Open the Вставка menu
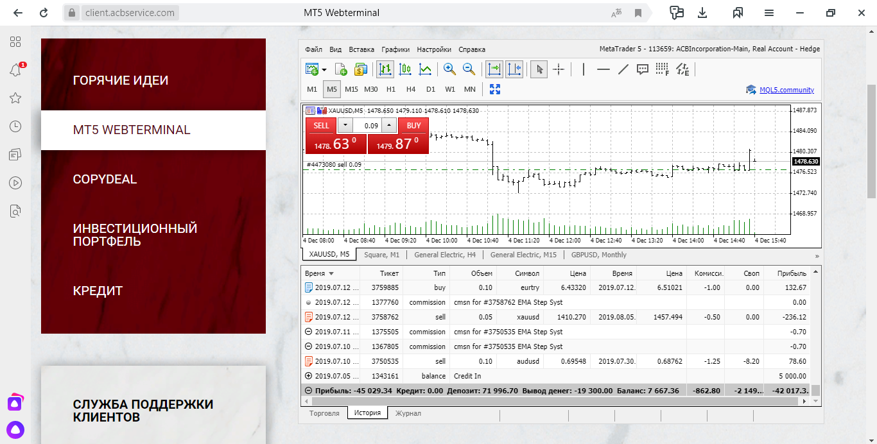Image resolution: width=877 pixels, height=444 pixels. 361,49
